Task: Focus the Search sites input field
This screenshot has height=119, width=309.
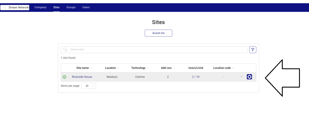Action: point(154,50)
